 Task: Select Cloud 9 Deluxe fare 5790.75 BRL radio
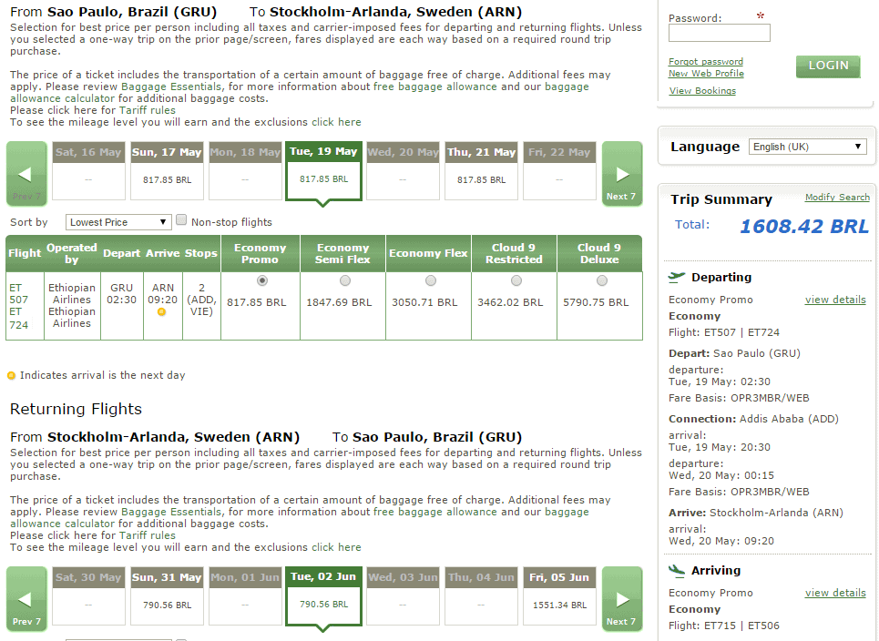(x=601, y=280)
